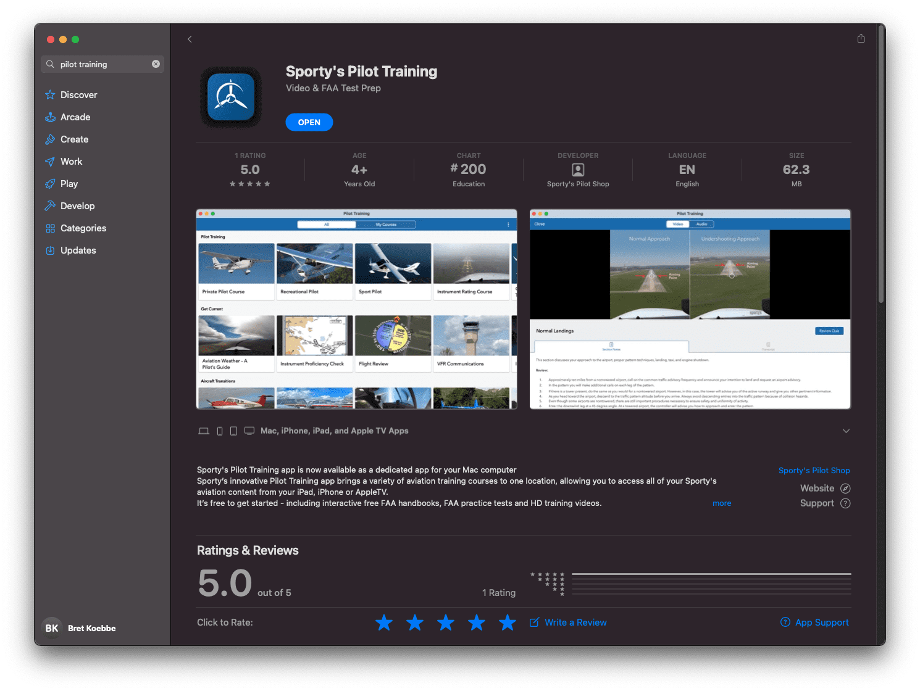This screenshot has height=691, width=920.
Task: Click 'more' to expand the description
Action: click(722, 503)
